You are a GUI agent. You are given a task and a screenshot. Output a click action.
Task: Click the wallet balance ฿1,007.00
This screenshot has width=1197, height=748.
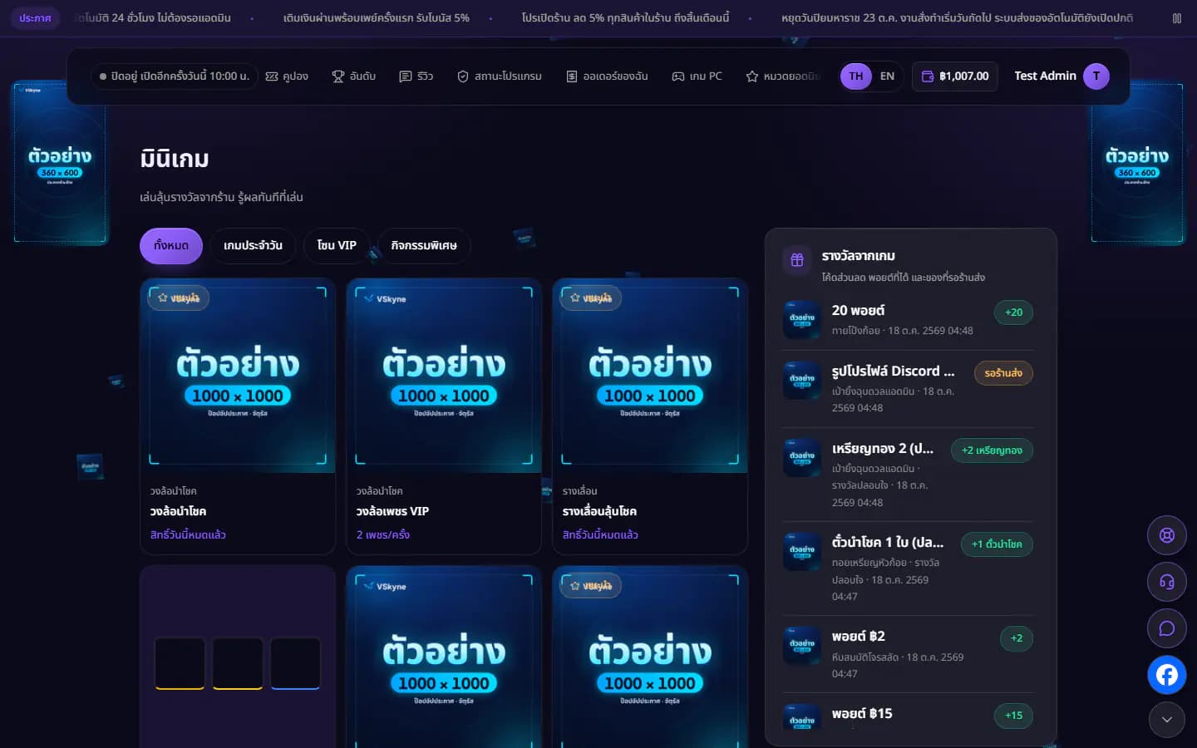(x=954, y=76)
